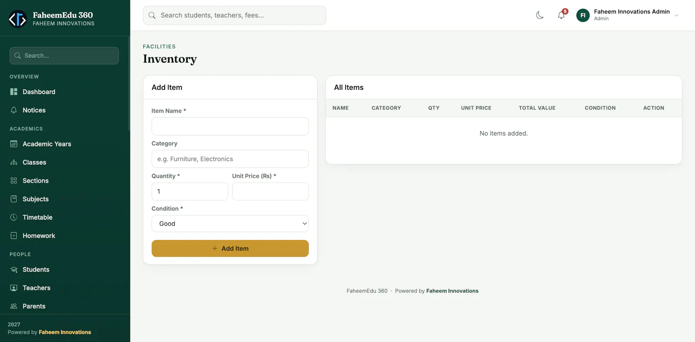Viewport: 695px width, 342px height.
Task: Click Faheem Innovations link in sidebar footer
Action: click(65, 332)
